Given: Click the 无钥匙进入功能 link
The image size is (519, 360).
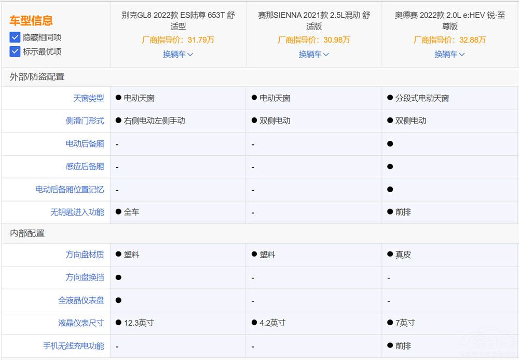Looking at the screenshot, I should click(x=77, y=212).
